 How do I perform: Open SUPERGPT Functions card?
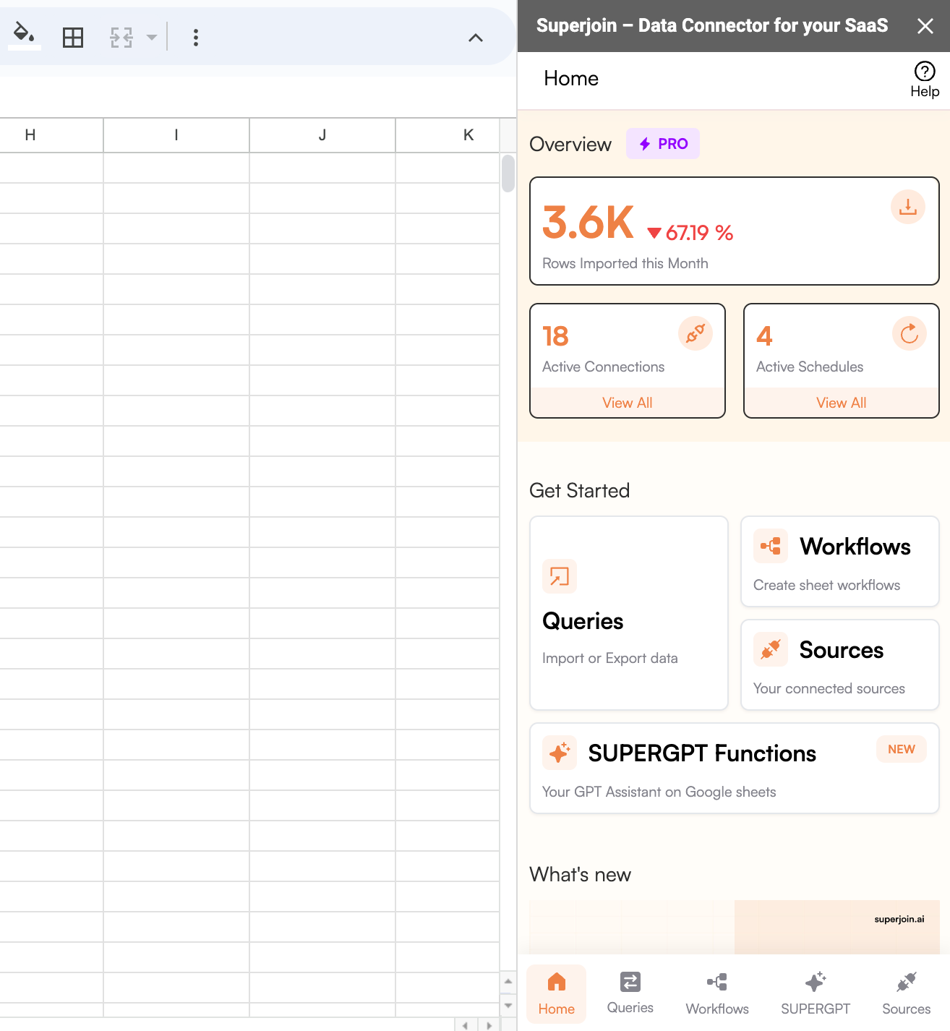[x=735, y=769]
